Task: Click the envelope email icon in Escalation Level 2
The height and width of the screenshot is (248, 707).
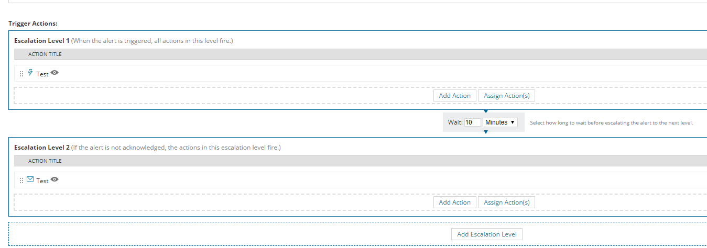Action: (30, 179)
